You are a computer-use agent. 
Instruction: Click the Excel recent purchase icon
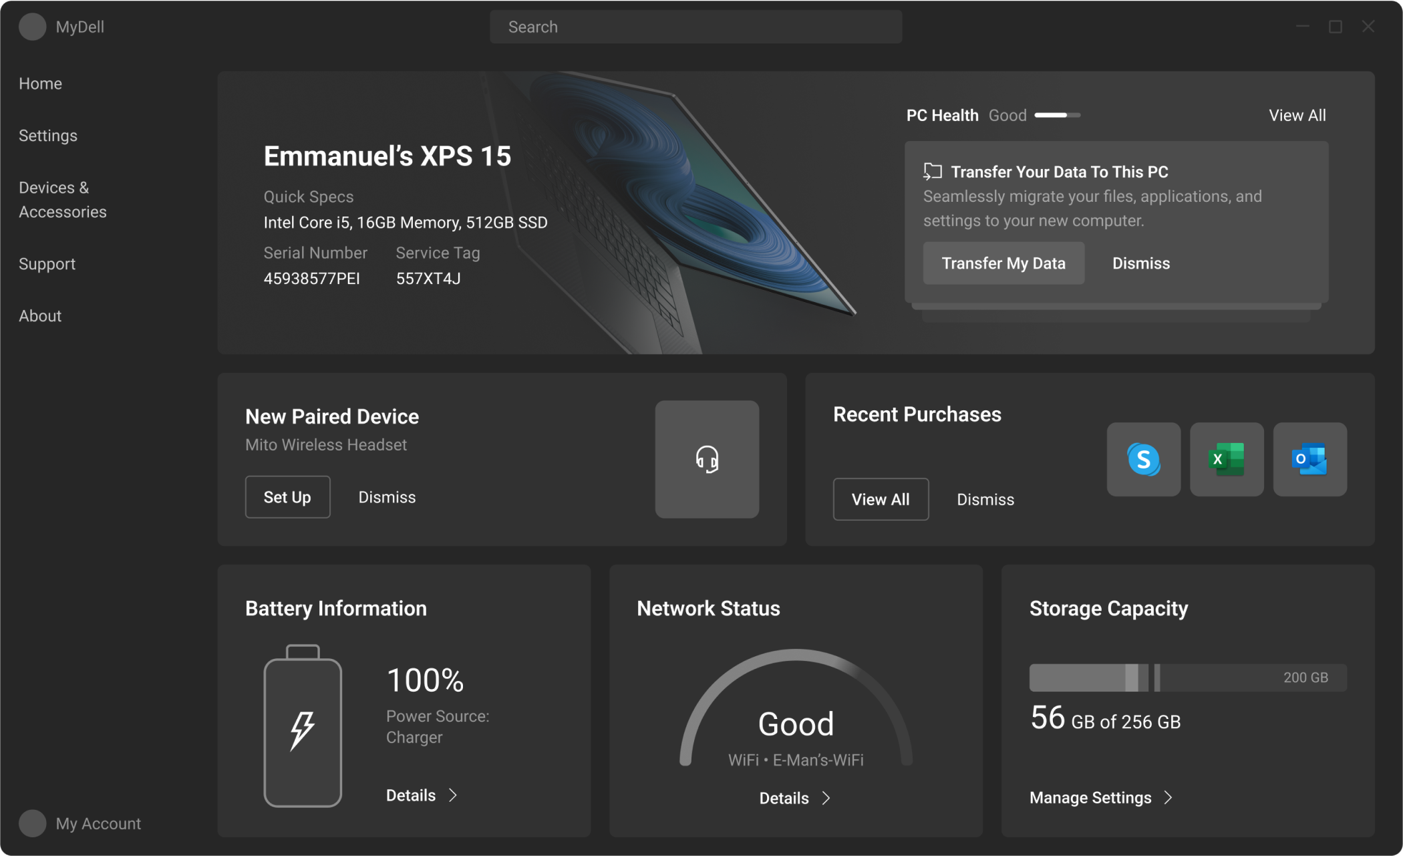tap(1227, 459)
